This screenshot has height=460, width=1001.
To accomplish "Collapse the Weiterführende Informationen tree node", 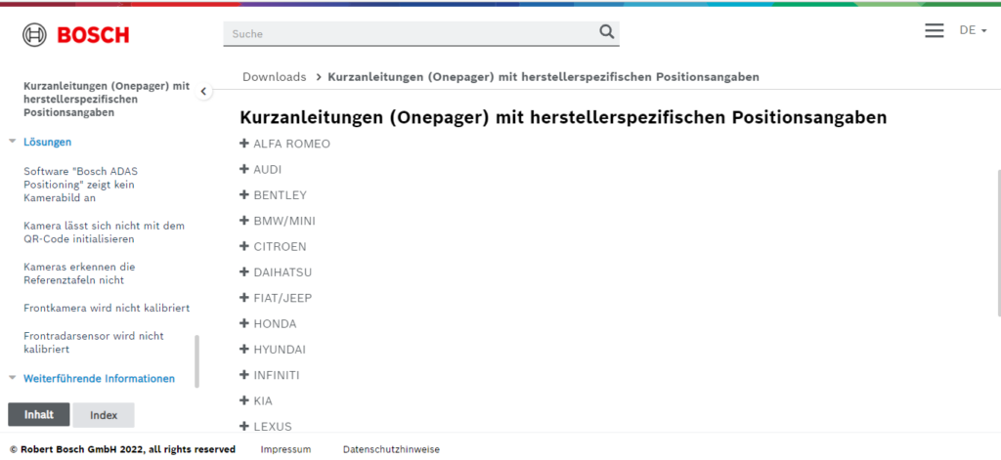I will (12, 378).
